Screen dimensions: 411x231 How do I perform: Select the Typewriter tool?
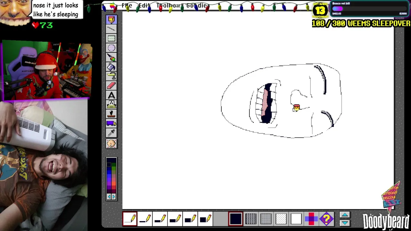pos(111,104)
